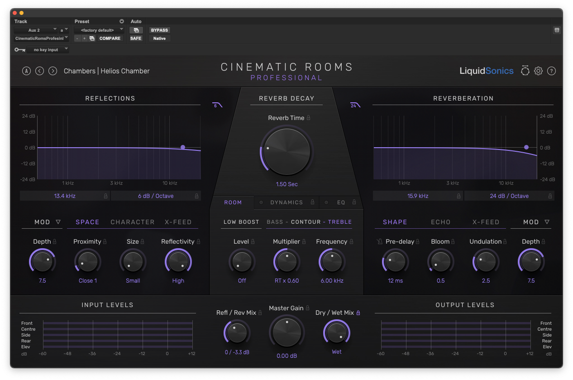Viewport: 573px width, 380px height.
Task: Toggle lock next to Master Gain
Action: pos(307,308)
